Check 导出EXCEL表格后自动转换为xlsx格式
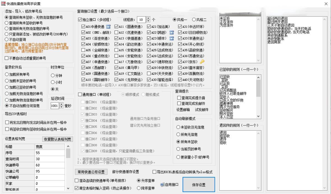Screen dimensions: 331x194 point(154,171)
